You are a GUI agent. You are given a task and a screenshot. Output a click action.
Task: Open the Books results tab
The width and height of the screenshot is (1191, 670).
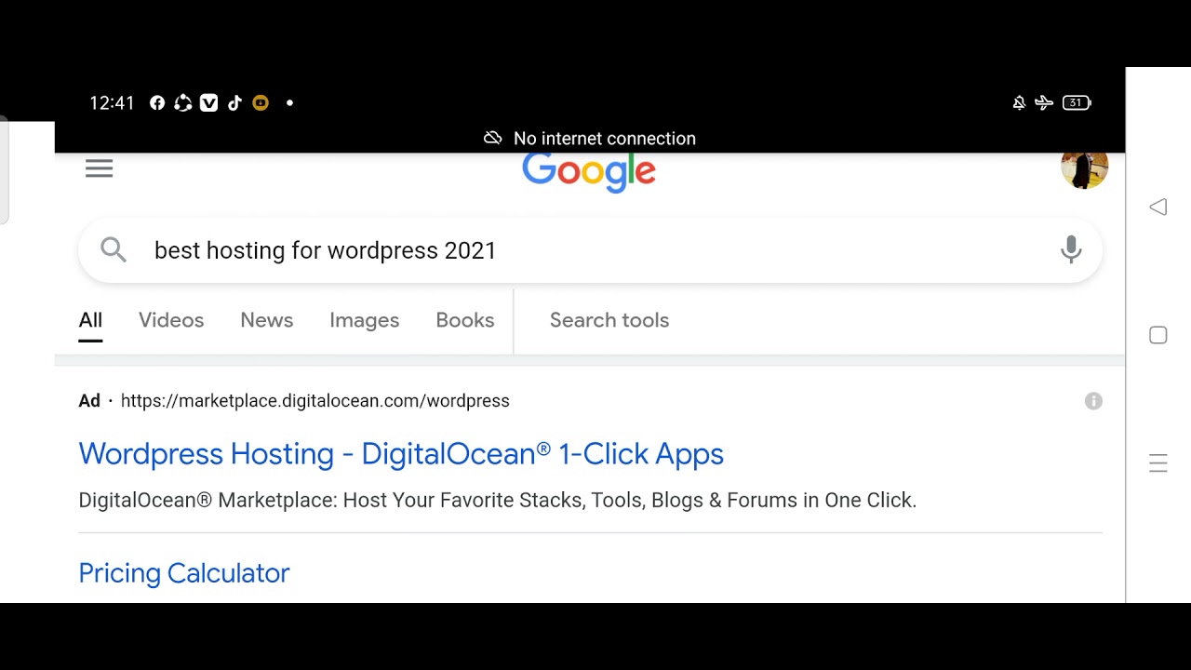coord(464,320)
